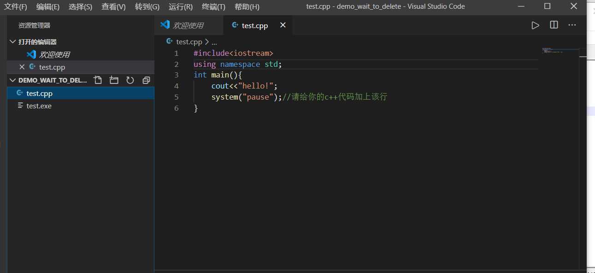The width and height of the screenshot is (595, 273).
Task: Open the editor more actions ellipsis
Action: pos(572,25)
